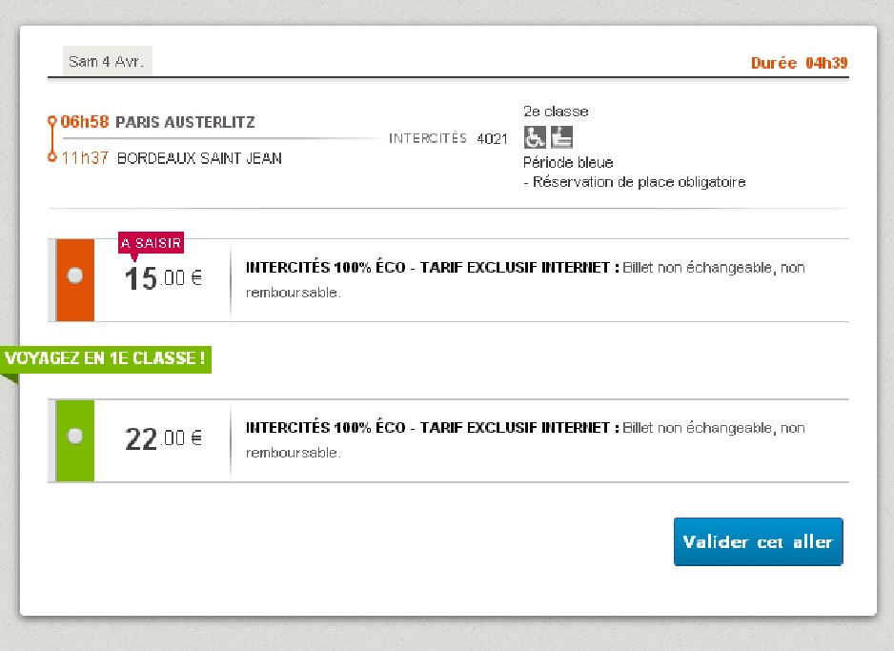894x651 pixels.
Task: Click the 15.00 € price amount
Action: tap(163, 278)
